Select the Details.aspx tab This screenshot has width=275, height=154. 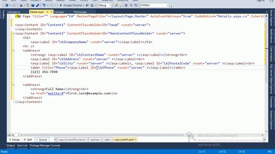(37, 12)
